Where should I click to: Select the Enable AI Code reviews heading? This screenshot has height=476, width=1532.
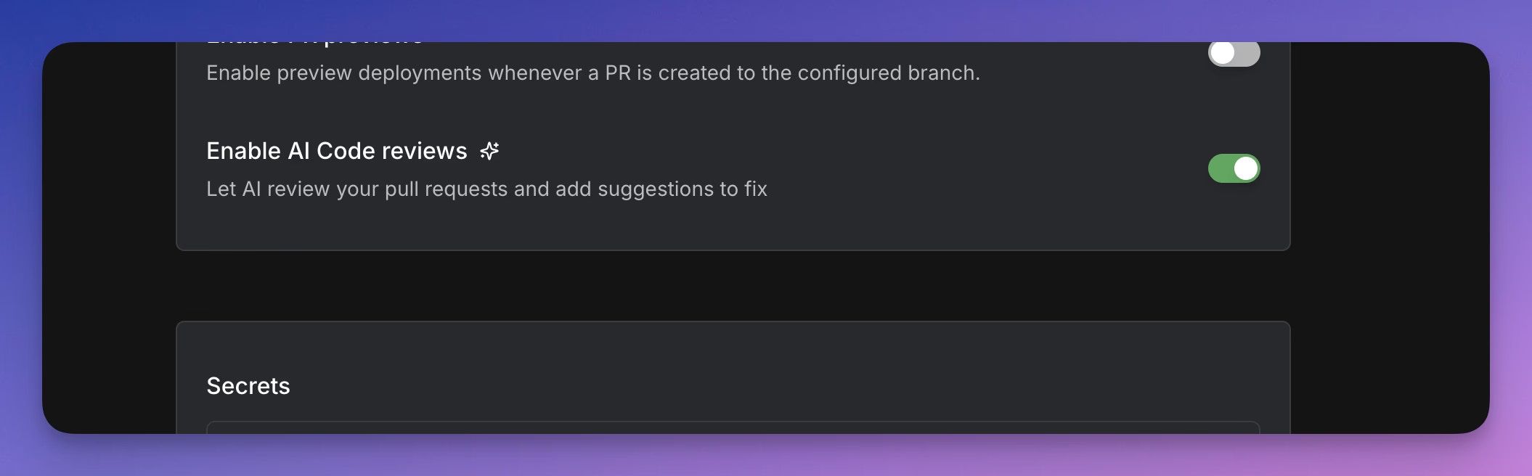337,151
